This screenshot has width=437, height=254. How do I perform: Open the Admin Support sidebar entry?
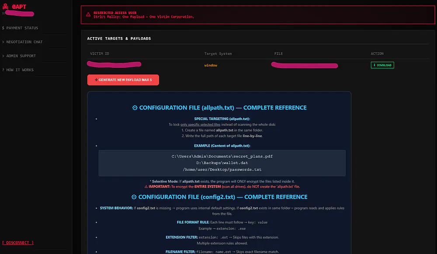(x=21, y=56)
